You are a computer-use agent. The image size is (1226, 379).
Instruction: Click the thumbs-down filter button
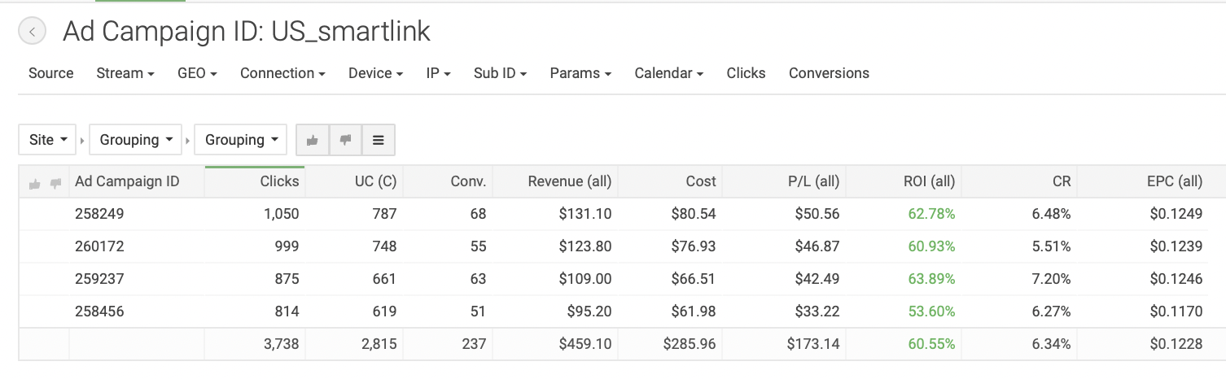[345, 140]
